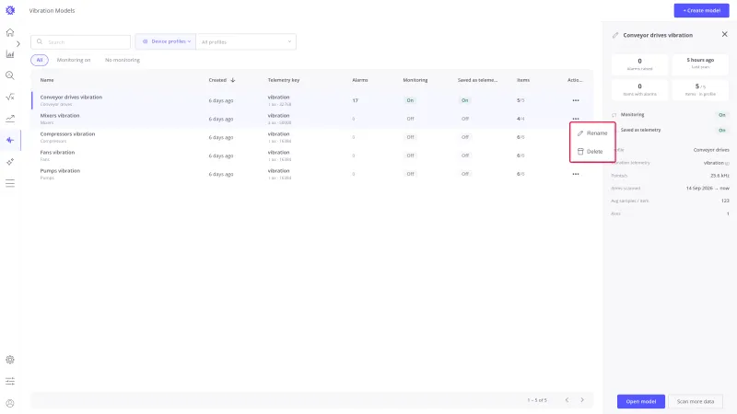Expand the All profiles combo box
The height and width of the screenshot is (414, 737).
pyautogui.click(x=246, y=41)
